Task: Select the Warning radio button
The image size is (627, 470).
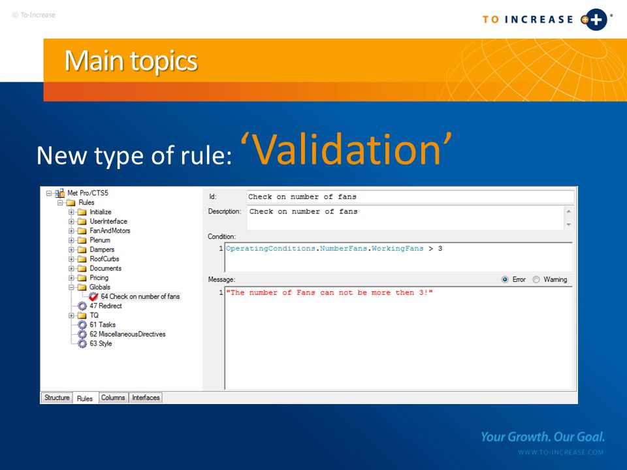Action: click(x=536, y=280)
